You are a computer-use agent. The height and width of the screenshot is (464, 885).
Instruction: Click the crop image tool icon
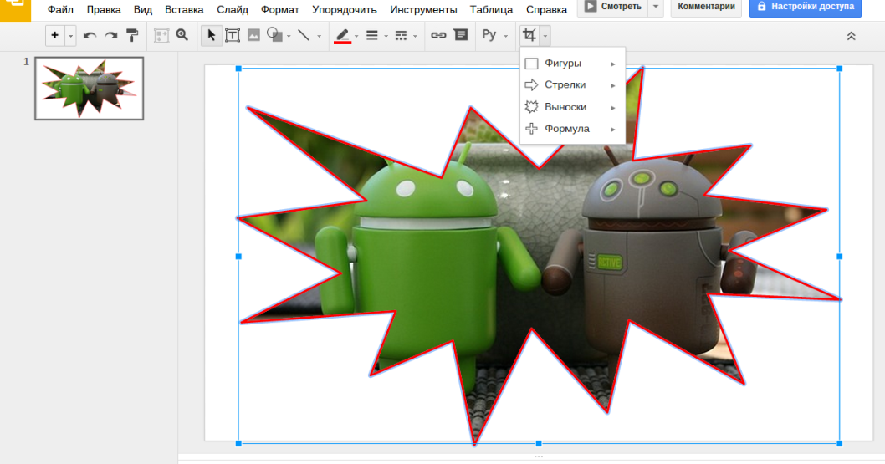click(529, 35)
